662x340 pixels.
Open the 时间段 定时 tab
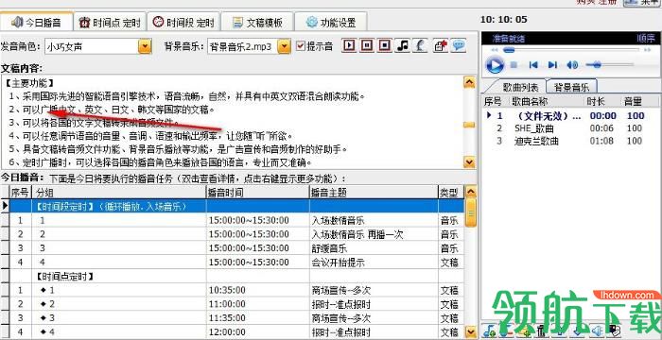[183, 22]
